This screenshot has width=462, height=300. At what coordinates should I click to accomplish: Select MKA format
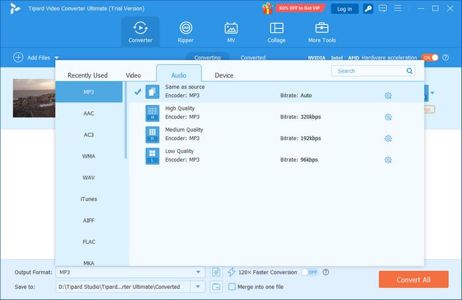[89, 262]
